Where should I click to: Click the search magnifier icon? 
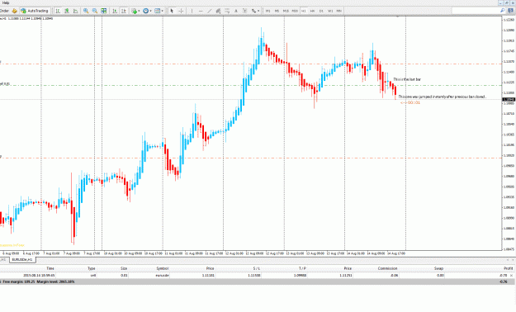tap(503, 11)
